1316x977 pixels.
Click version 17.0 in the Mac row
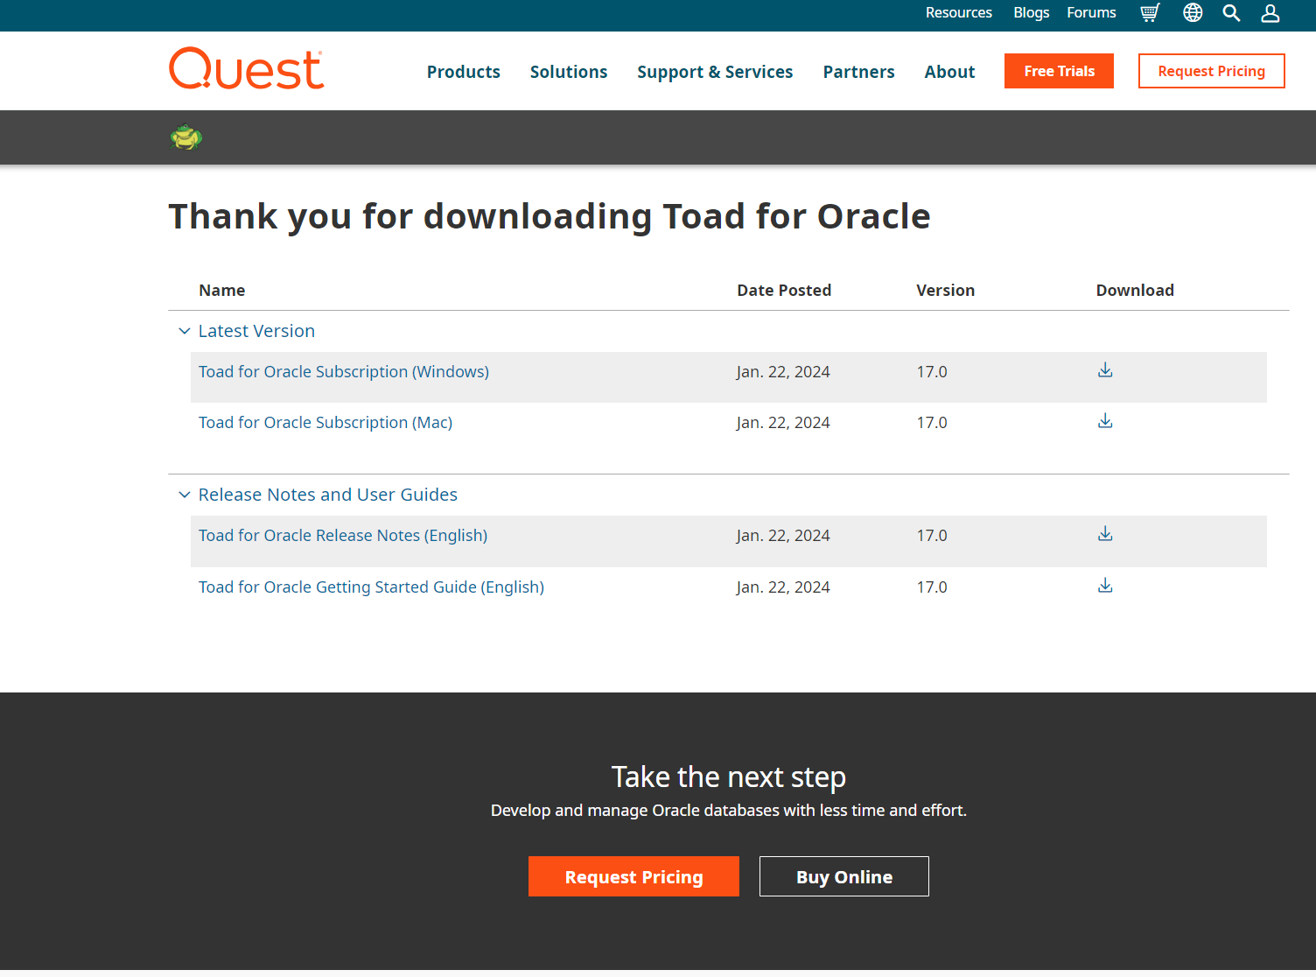932,422
